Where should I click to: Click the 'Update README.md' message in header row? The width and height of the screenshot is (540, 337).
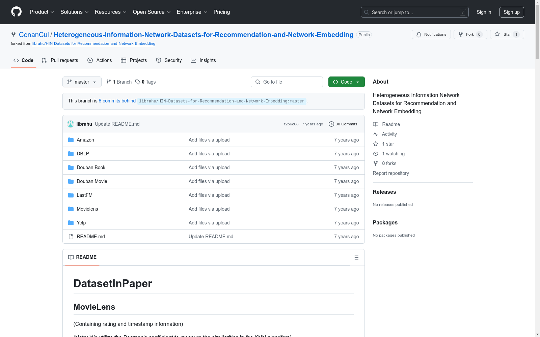[117, 124]
